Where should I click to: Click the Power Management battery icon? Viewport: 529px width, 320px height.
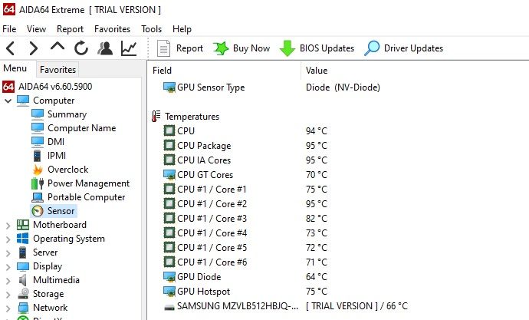(x=38, y=183)
